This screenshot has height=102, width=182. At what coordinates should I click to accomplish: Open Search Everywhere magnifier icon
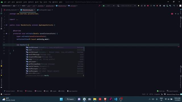click(x=174, y=6)
